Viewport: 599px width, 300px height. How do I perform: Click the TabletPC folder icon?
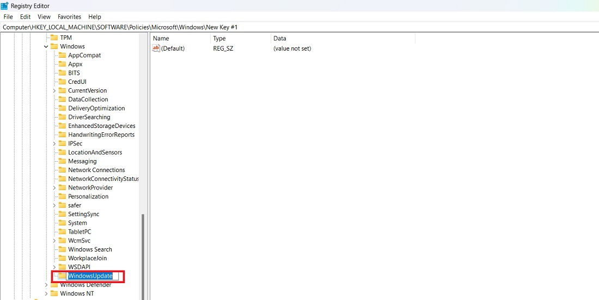coord(62,231)
